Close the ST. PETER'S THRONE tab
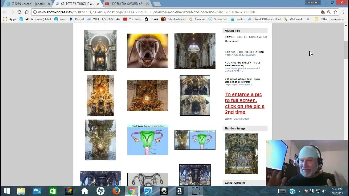The height and width of the screenshot is (196, 349). 98,4
